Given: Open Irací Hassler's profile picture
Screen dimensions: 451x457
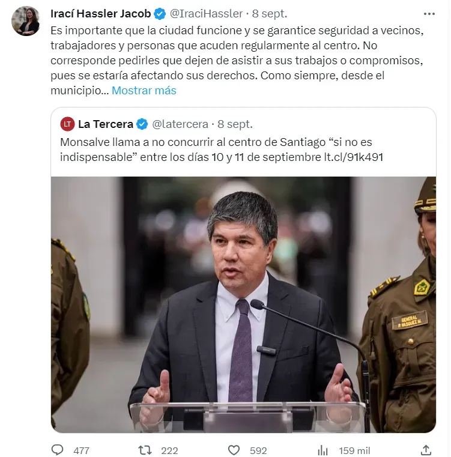Looking at the screenshot, I should tap(26, 21).
